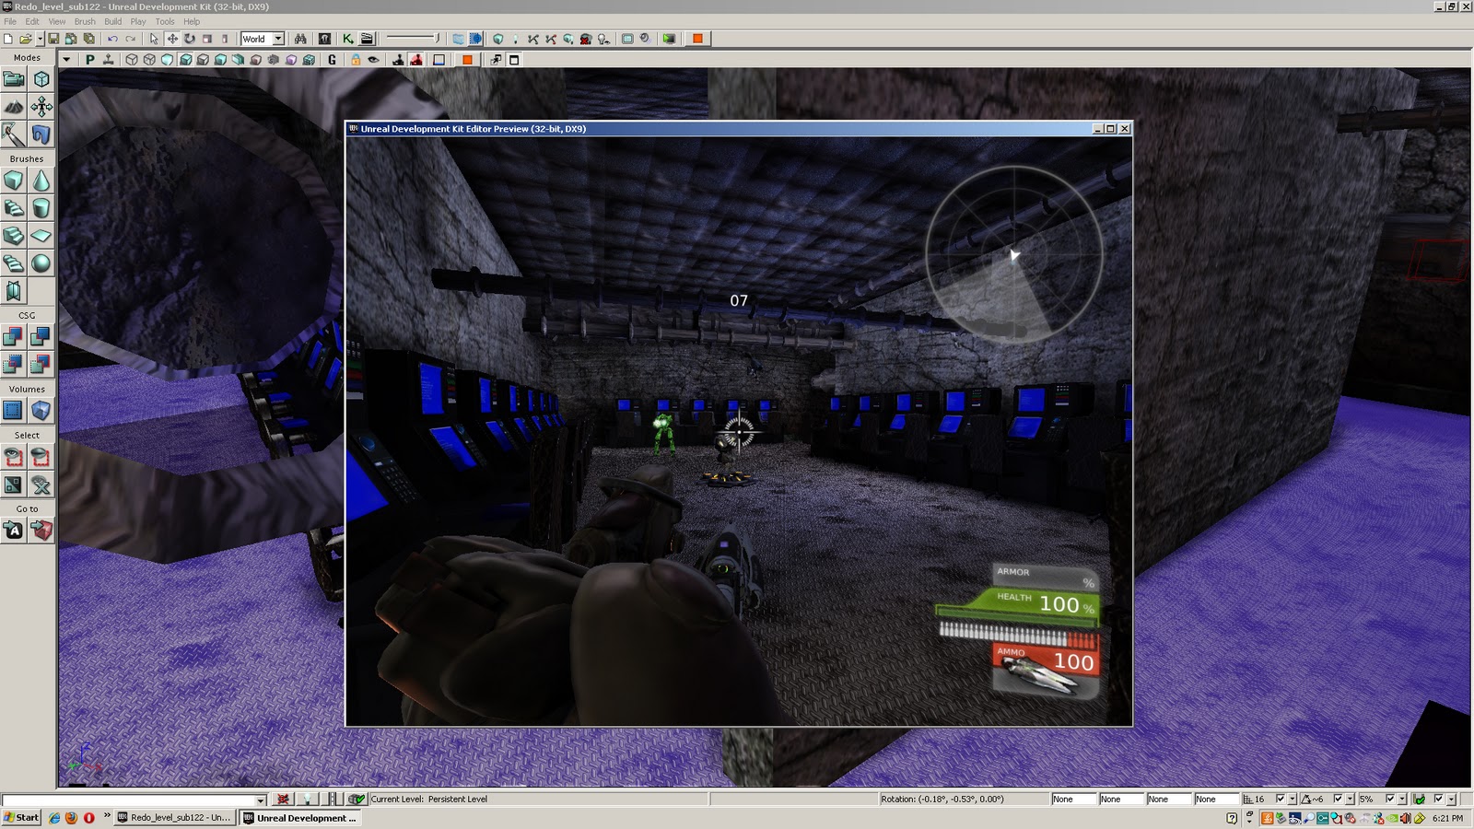Expand the console command history dropdown
This screenshot has height=829, width=1474.
click(261, 800)
